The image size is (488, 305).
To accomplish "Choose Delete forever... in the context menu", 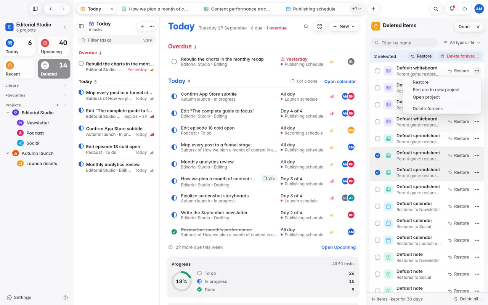I will tap(429, 109).
